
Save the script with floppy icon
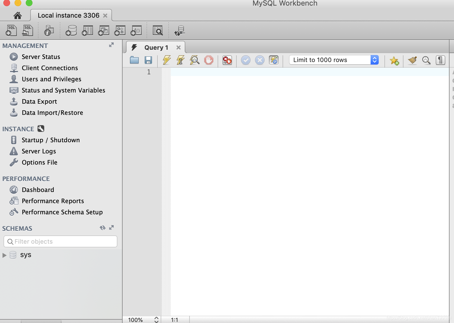148,60
